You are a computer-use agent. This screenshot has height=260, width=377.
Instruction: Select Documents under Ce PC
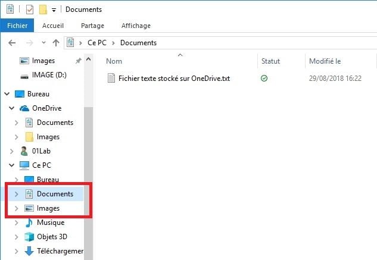(x=55, y=194)
